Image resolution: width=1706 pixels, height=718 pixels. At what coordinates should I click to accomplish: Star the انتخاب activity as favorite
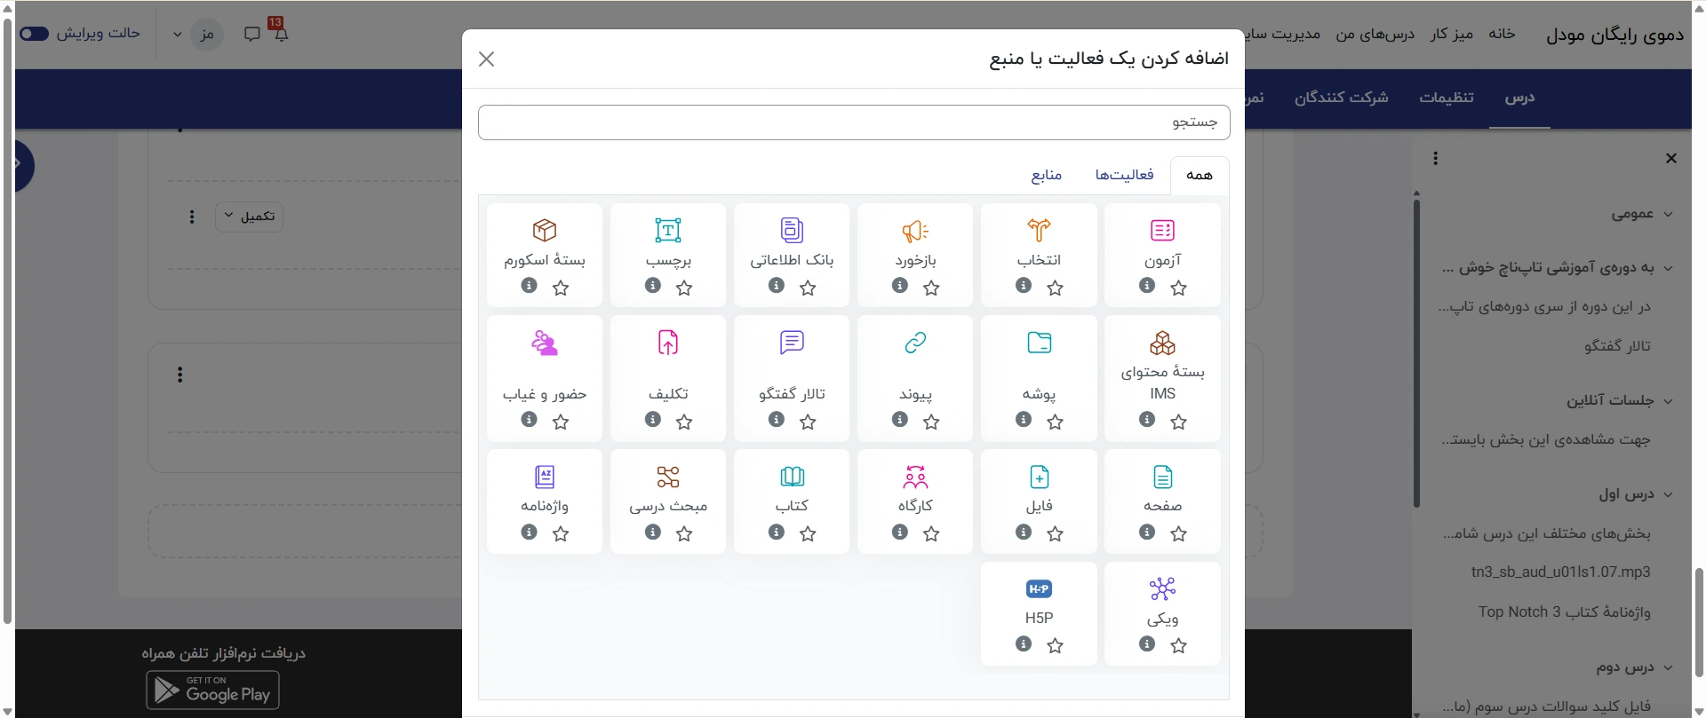[x=1055, y=288]
